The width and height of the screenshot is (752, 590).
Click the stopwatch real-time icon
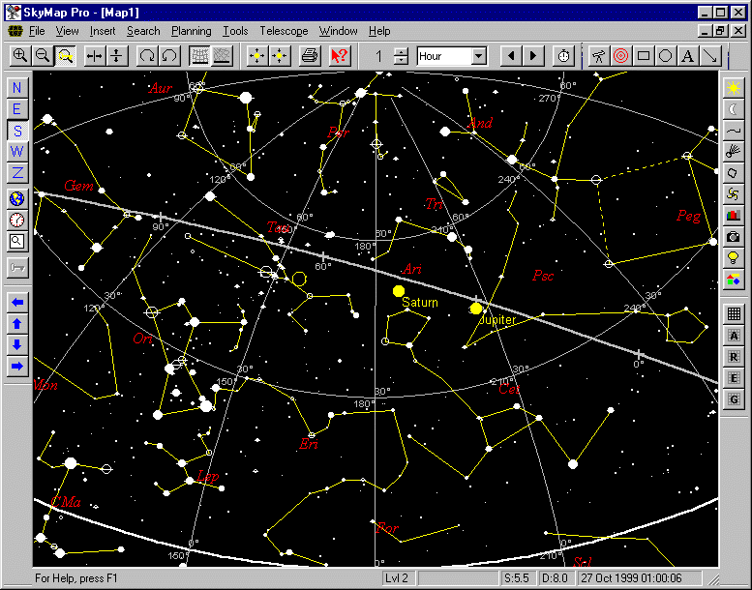point(562,56)
